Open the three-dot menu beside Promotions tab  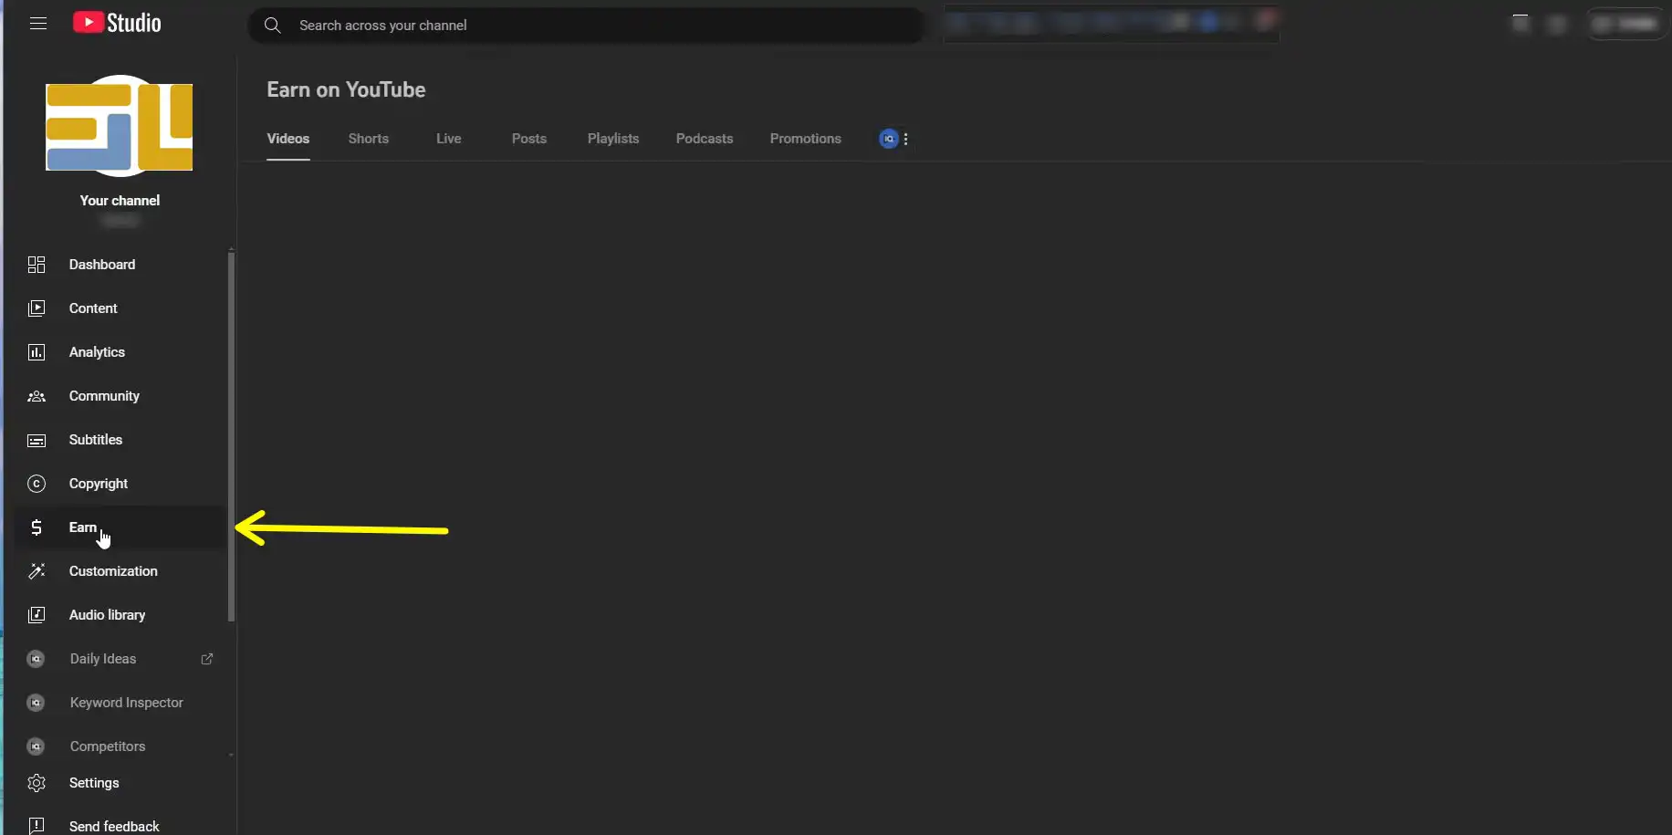tap(905, 139)
